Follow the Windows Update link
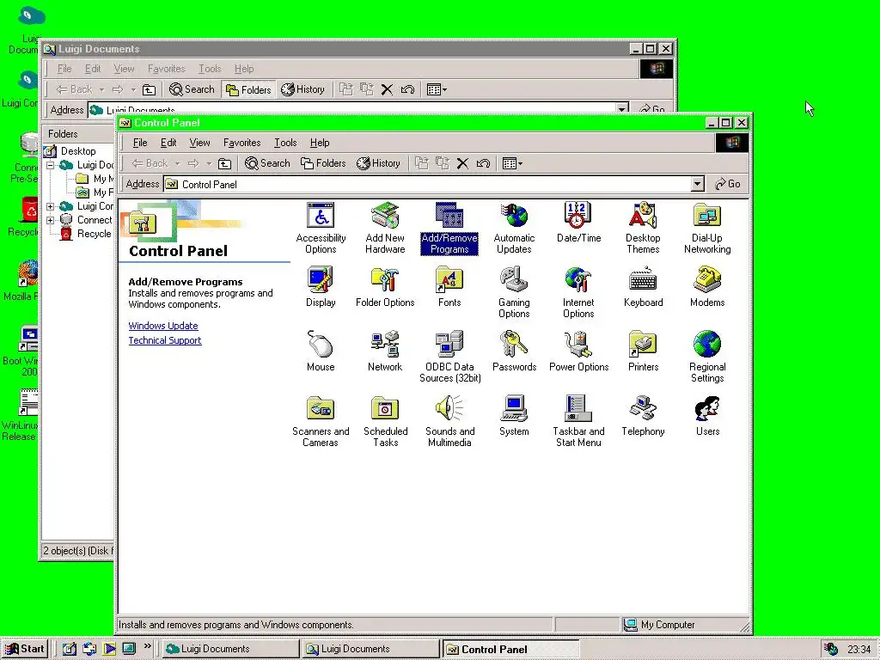Image resolution: width=880 pixels, height=660 pixels. coord(162,326)
